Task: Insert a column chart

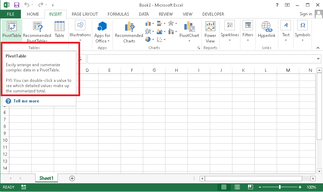Action: pyautogui.click(x=150, y=23)
